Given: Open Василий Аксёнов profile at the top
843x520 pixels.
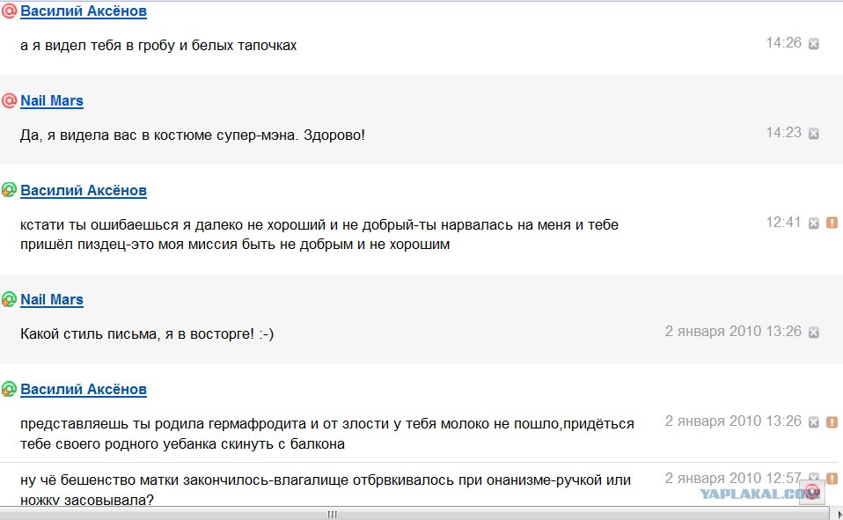Looking at the screenshot, I should [84, 11].
